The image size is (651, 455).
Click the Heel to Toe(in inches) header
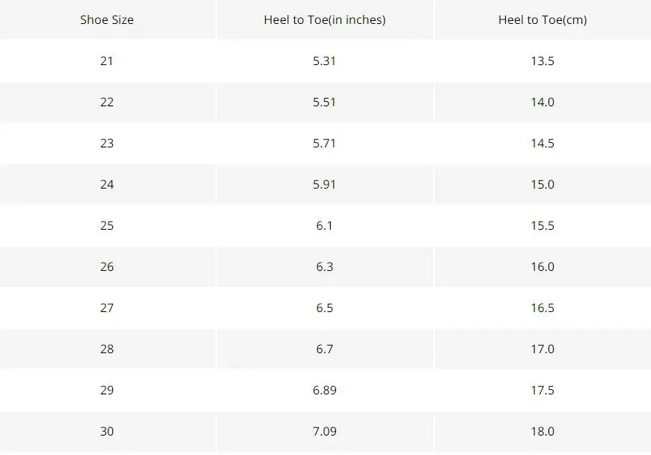click(x=325, y=20)
